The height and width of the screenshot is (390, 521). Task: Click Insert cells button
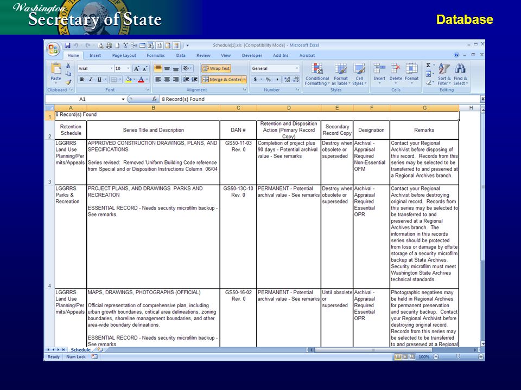pos(379,73)
